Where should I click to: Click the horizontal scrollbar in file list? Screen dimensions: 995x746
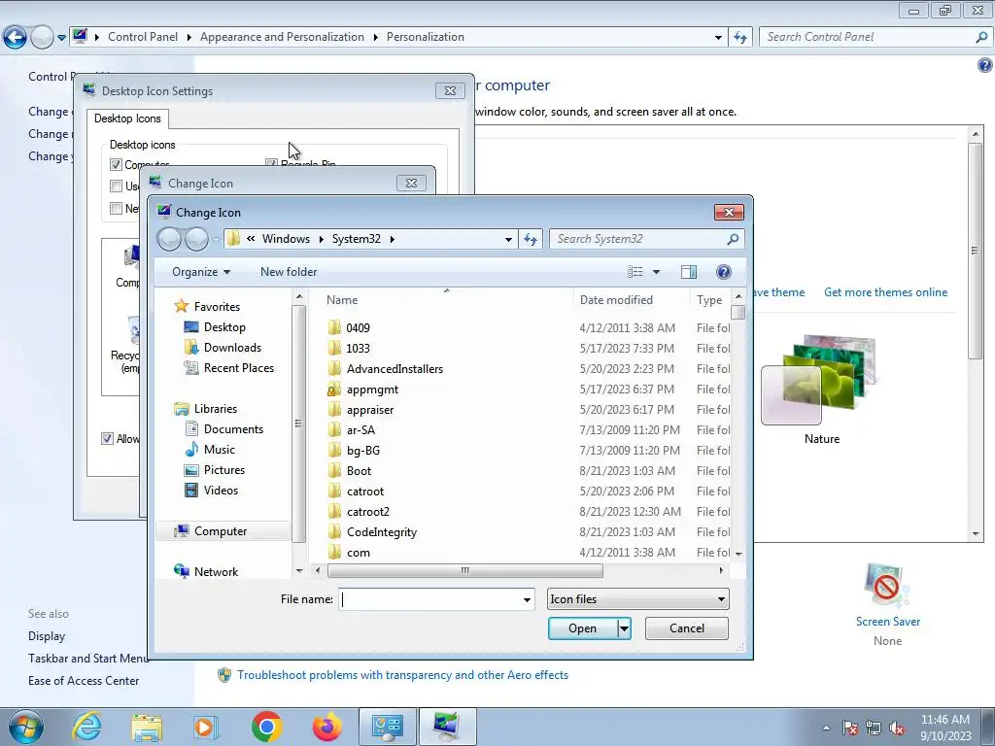pos(464,571)
